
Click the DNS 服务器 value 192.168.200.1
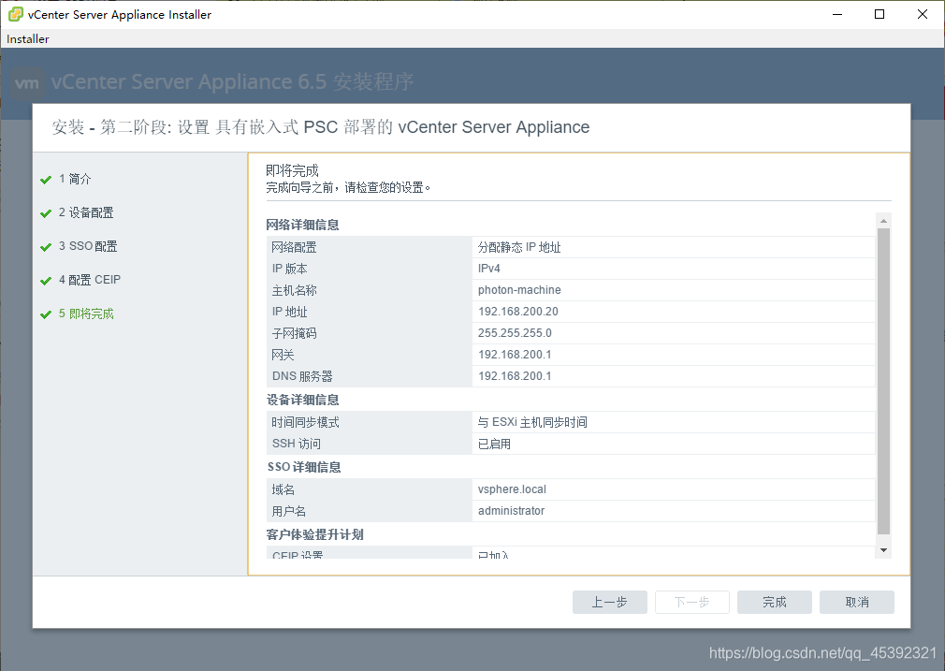(x=515, y=376)
